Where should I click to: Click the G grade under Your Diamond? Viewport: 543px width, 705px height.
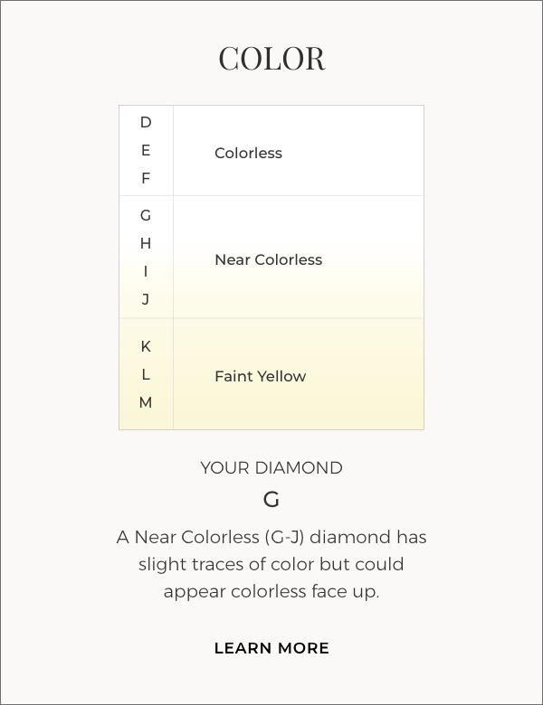click(271, 499)
